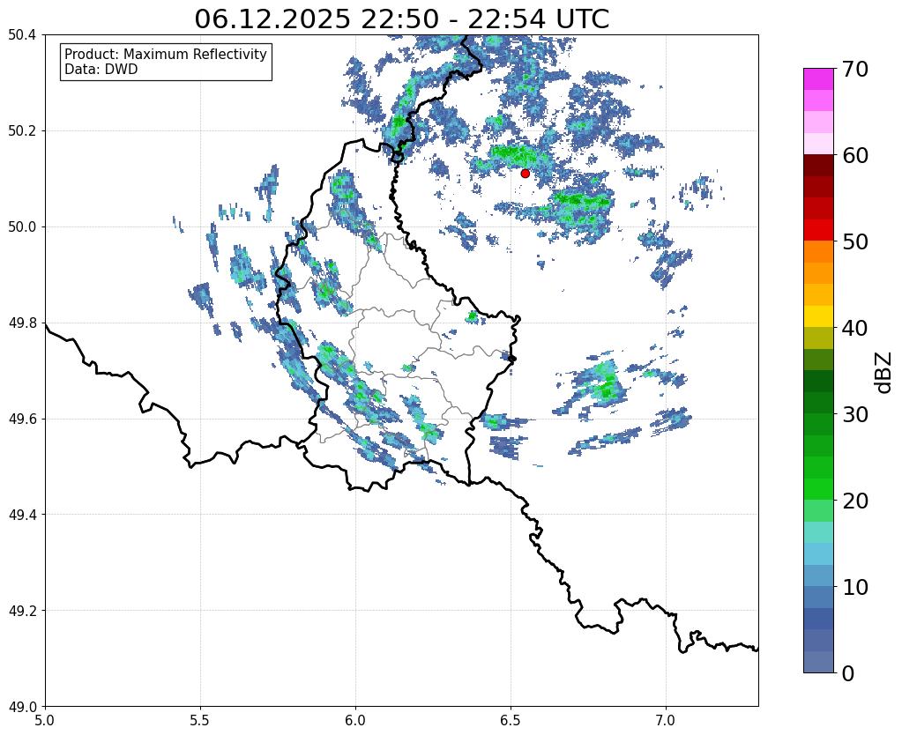Click the 49.8 latitude axis label
902x735 pixels.
coord(22,323)
